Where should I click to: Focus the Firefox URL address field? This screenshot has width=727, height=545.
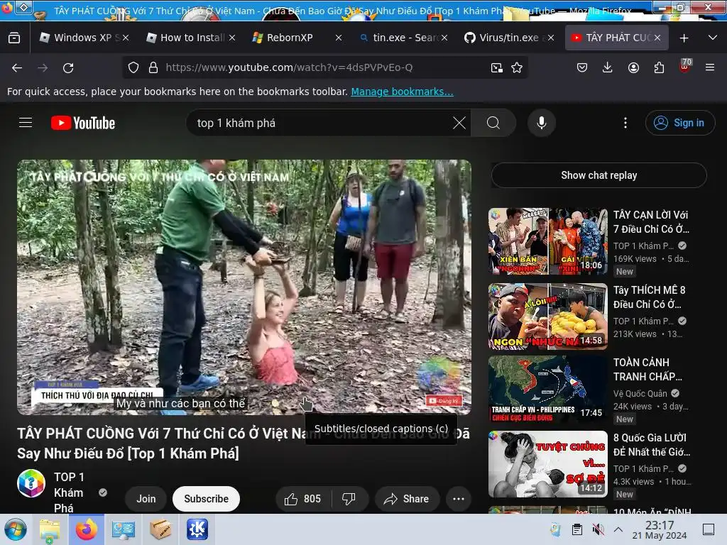(324, 67)
